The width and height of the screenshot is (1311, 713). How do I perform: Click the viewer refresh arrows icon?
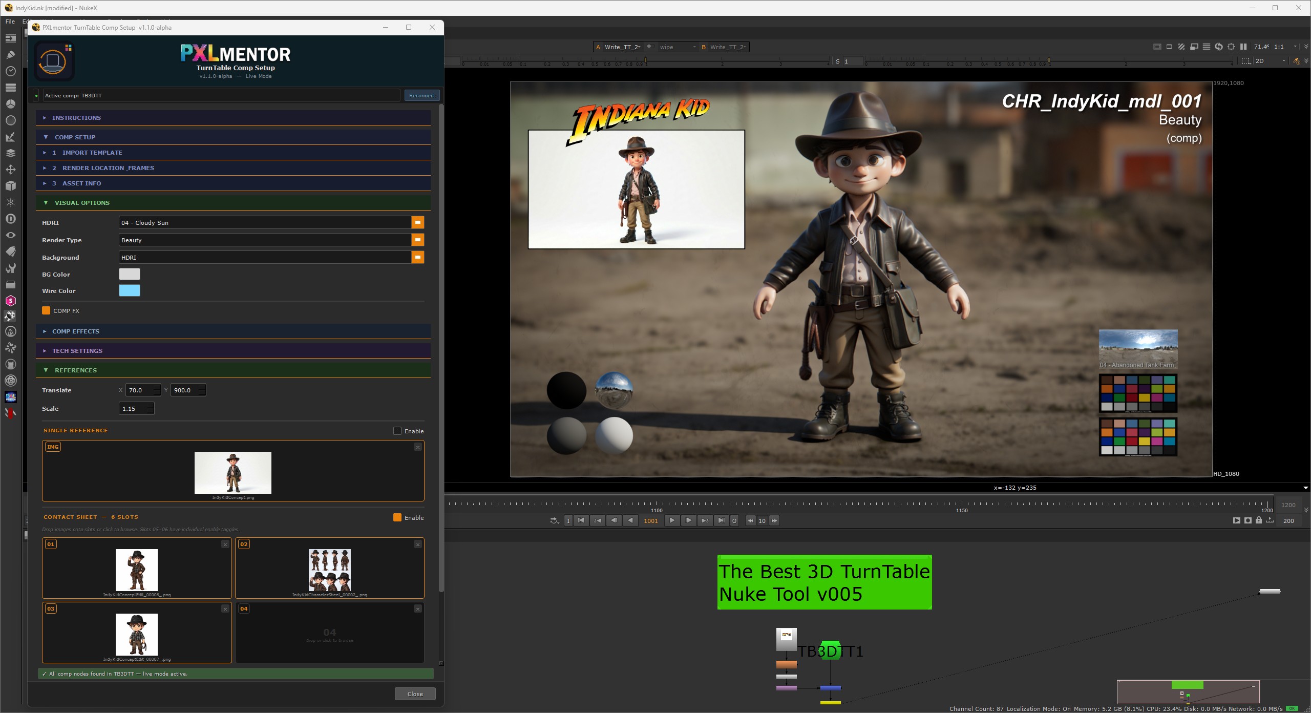pyautogui.click(x=1218, y=47)
